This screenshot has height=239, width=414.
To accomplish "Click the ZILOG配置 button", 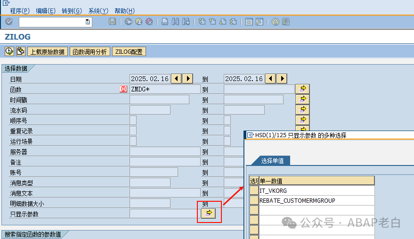I will (129, 51).
